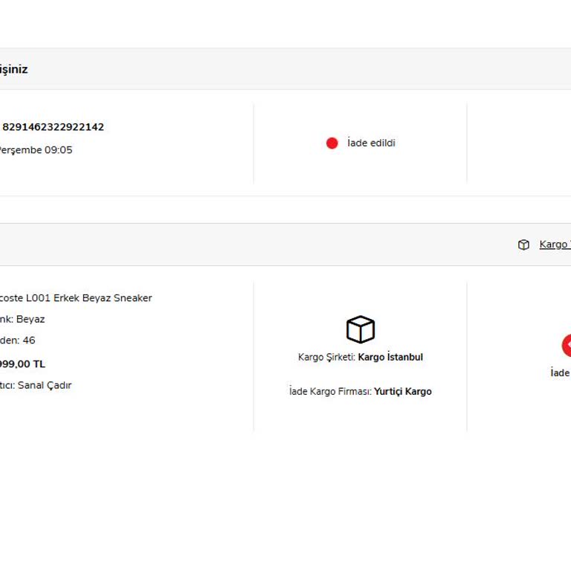This screenshot has width=571, height=571.
Task: Select the order number 8291462322922142
Action: coord(53,127)
